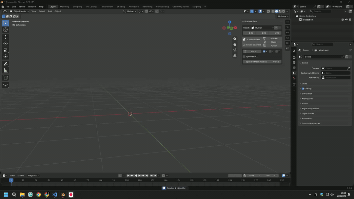This screenshot has height=199, width=354.
Task: Open the File menu
Action: pyautogui.click(x=8, y=7)
